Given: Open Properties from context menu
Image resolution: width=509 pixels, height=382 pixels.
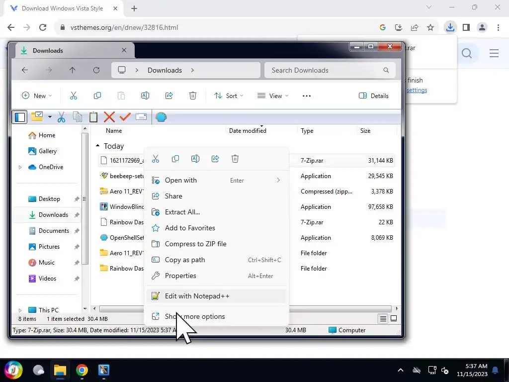Looking at the screenshot, I should (x=216, y=276).
